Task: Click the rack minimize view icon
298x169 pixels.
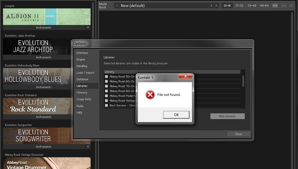Action: tap(291, 6)
